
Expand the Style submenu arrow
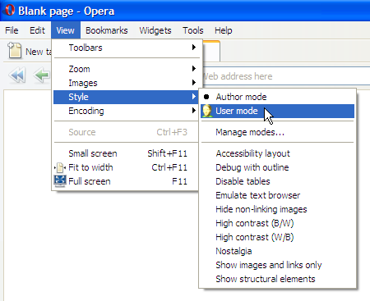pos(194,97)
